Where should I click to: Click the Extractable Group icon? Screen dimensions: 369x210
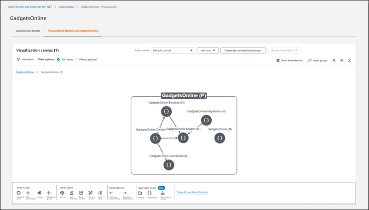162,193
